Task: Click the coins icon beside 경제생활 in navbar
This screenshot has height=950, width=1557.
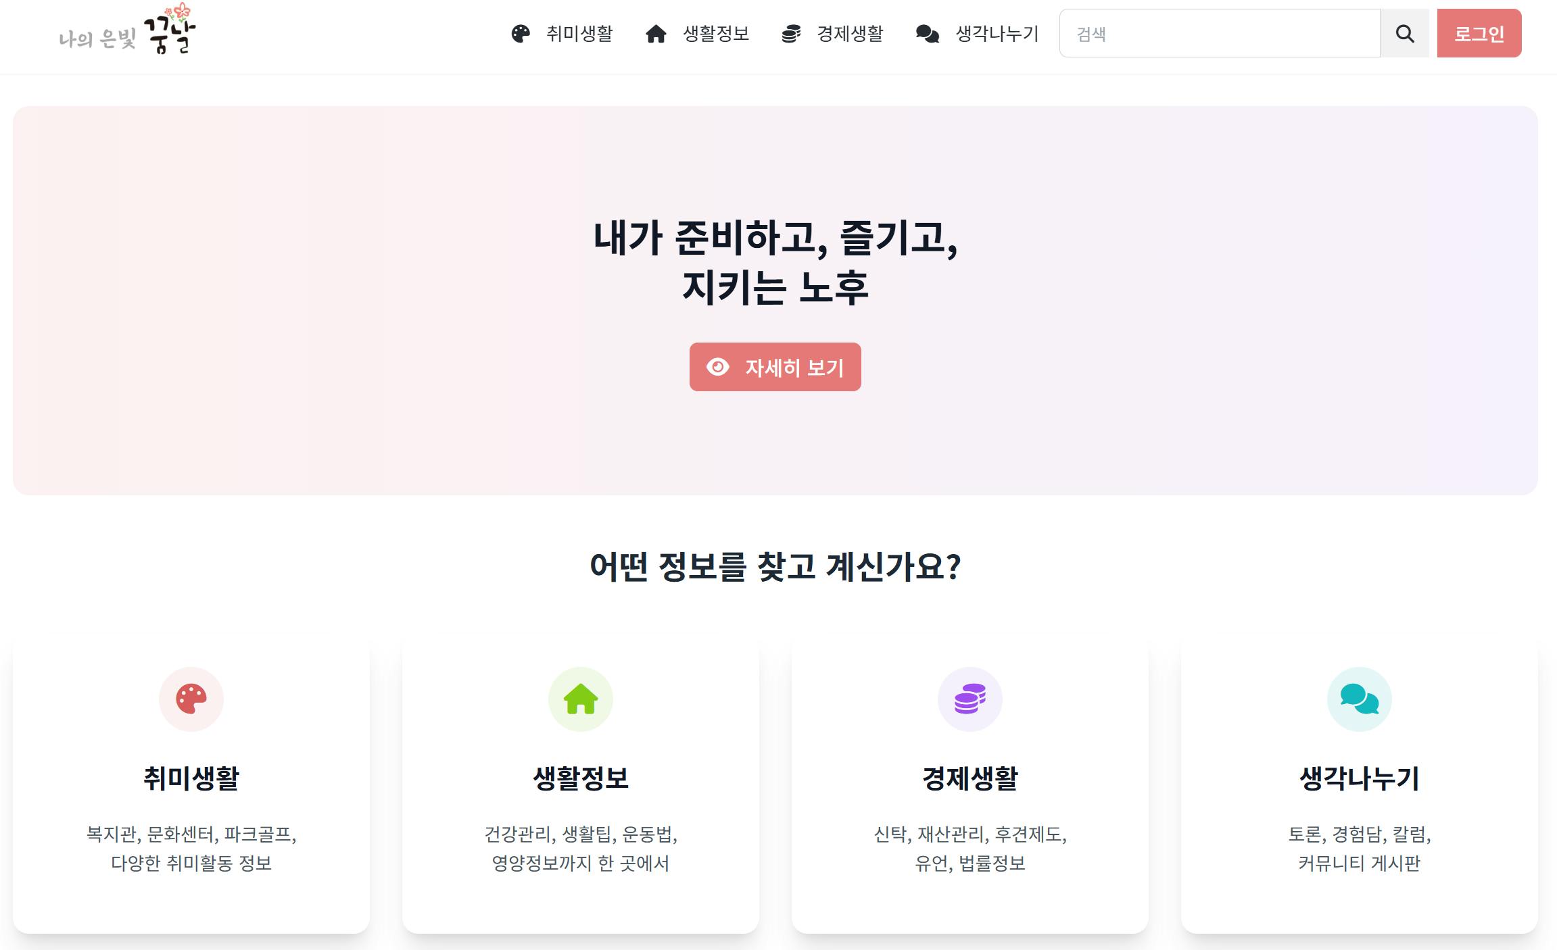Action: point(791,34)
